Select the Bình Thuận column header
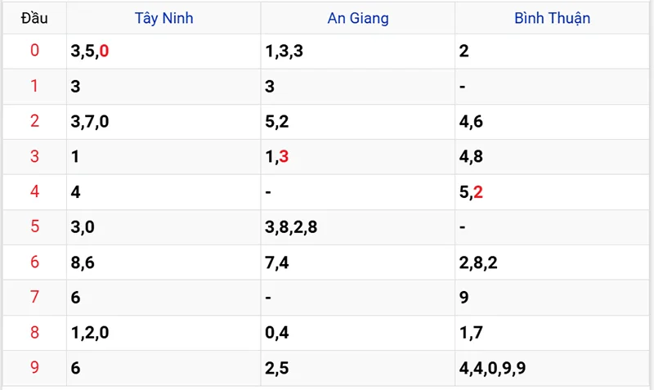 point(553,18)
